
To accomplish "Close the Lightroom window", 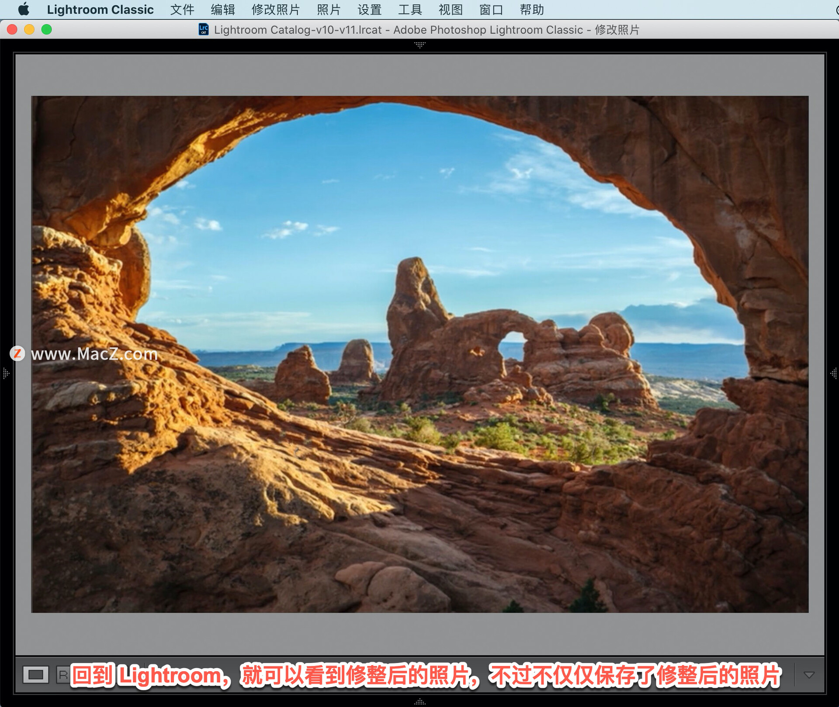I will pyautogui.click(x=12, y=29).
